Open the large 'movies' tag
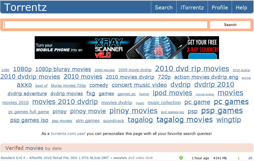254x161 pixels. click(230, 93)
